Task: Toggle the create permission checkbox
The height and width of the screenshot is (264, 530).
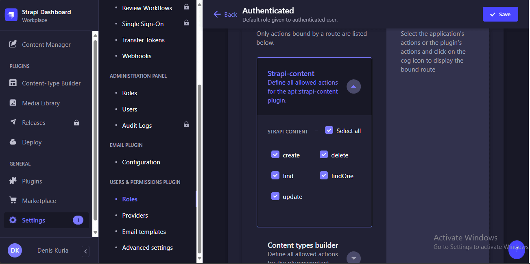Action: [275, 155]
